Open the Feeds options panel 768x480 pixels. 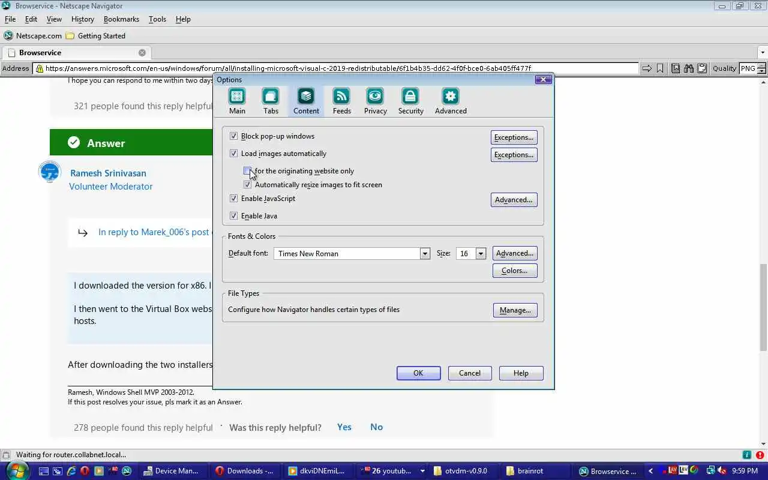[x=341, y=101]
